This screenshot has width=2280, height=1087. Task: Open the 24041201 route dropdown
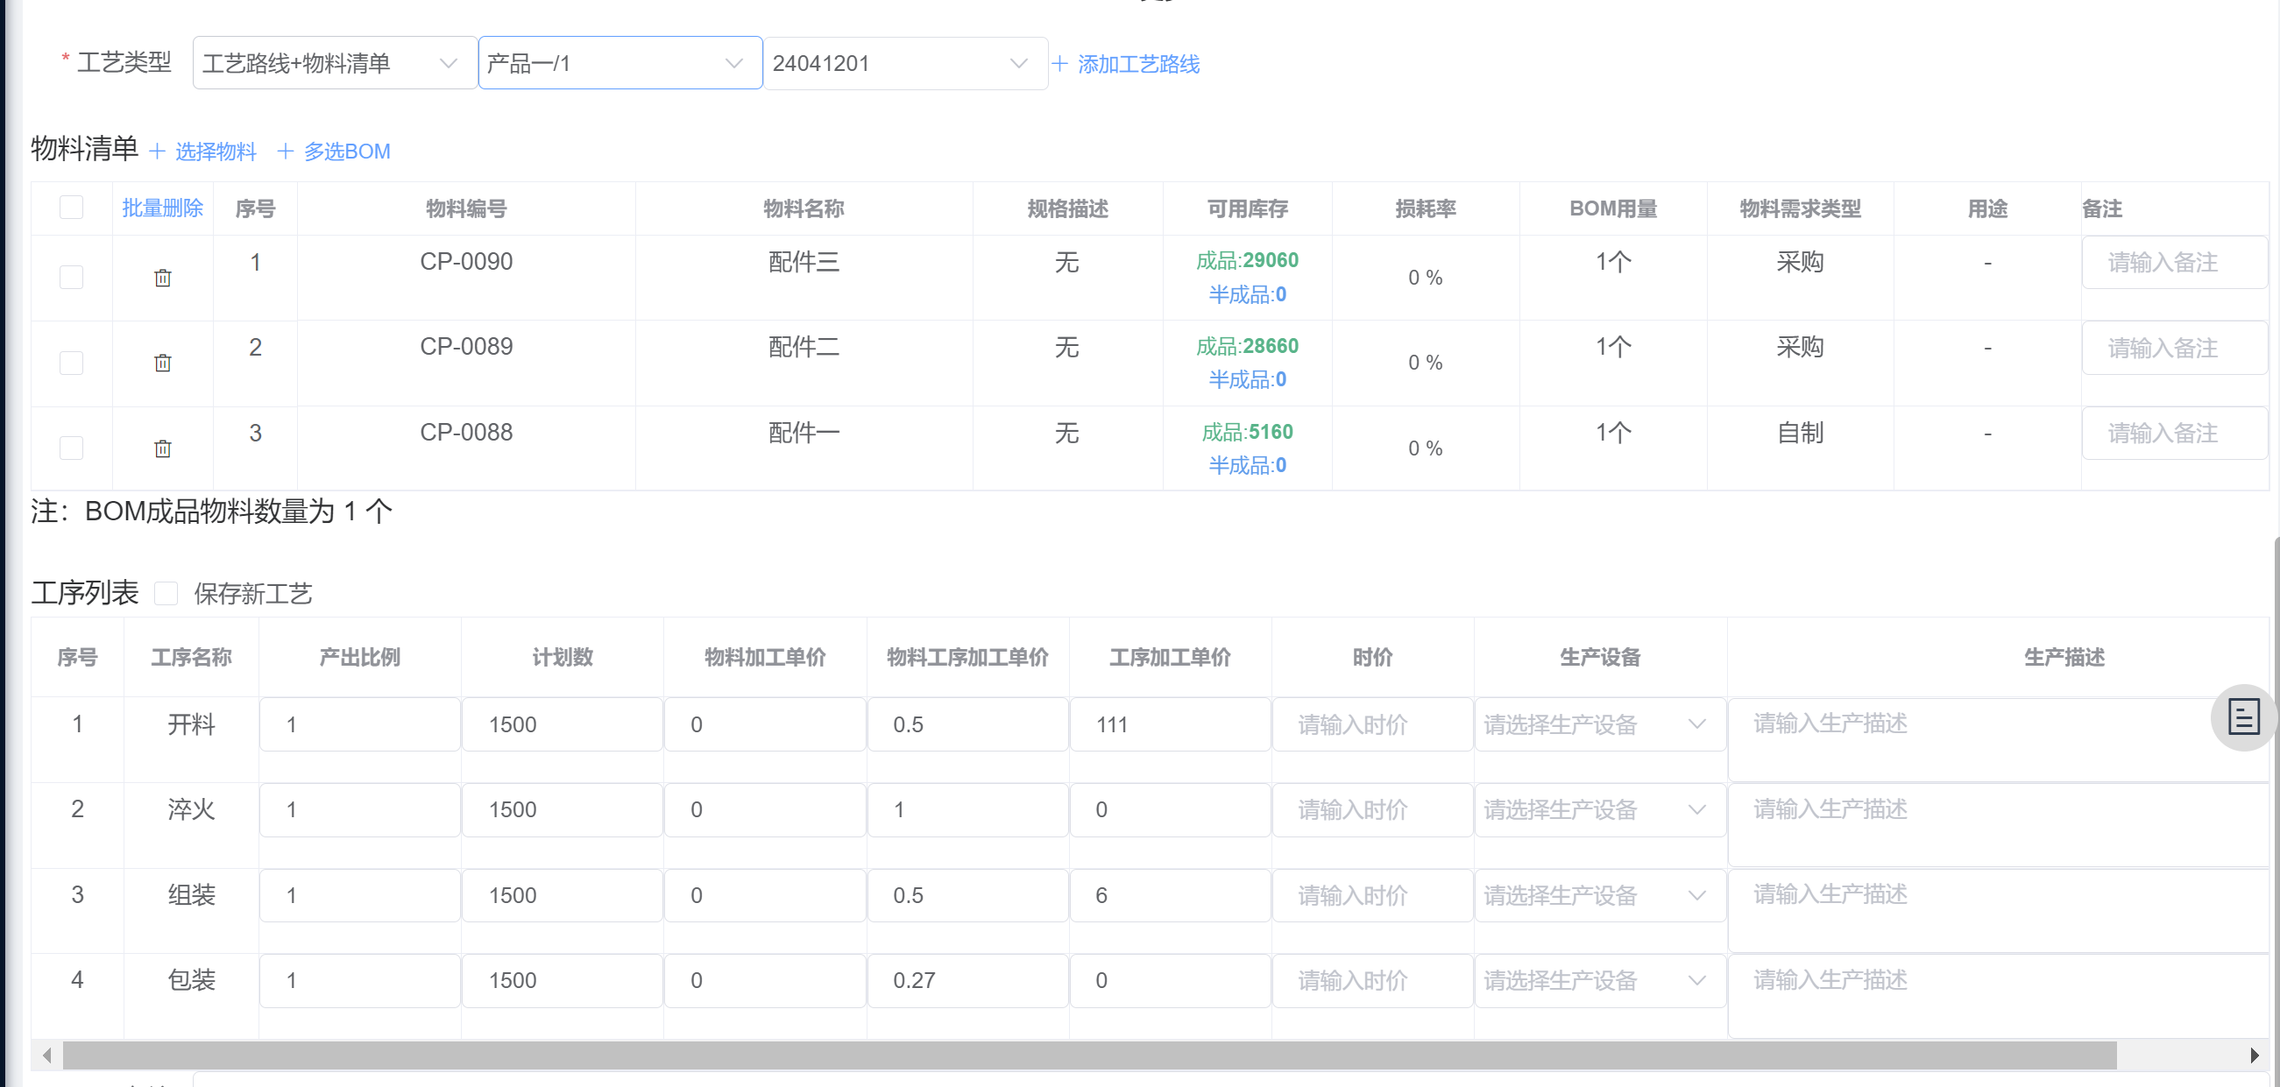[905, 63]
